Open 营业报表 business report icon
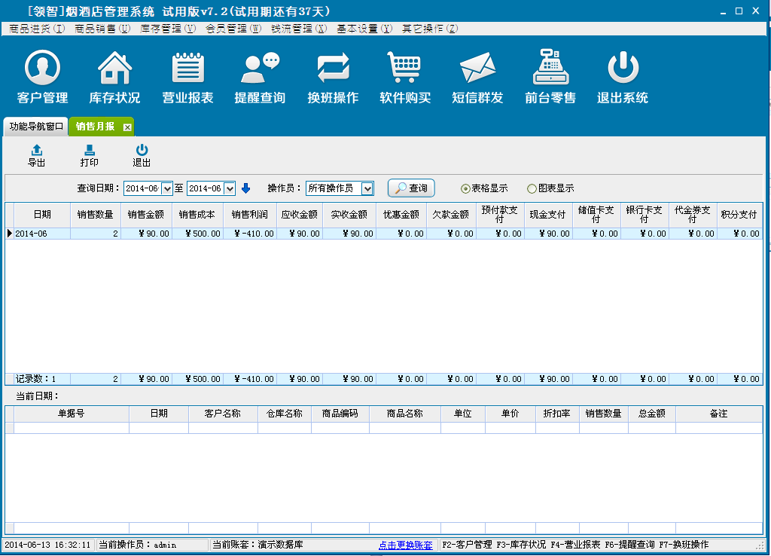The image size is (771, 556). tap(187, 69)
